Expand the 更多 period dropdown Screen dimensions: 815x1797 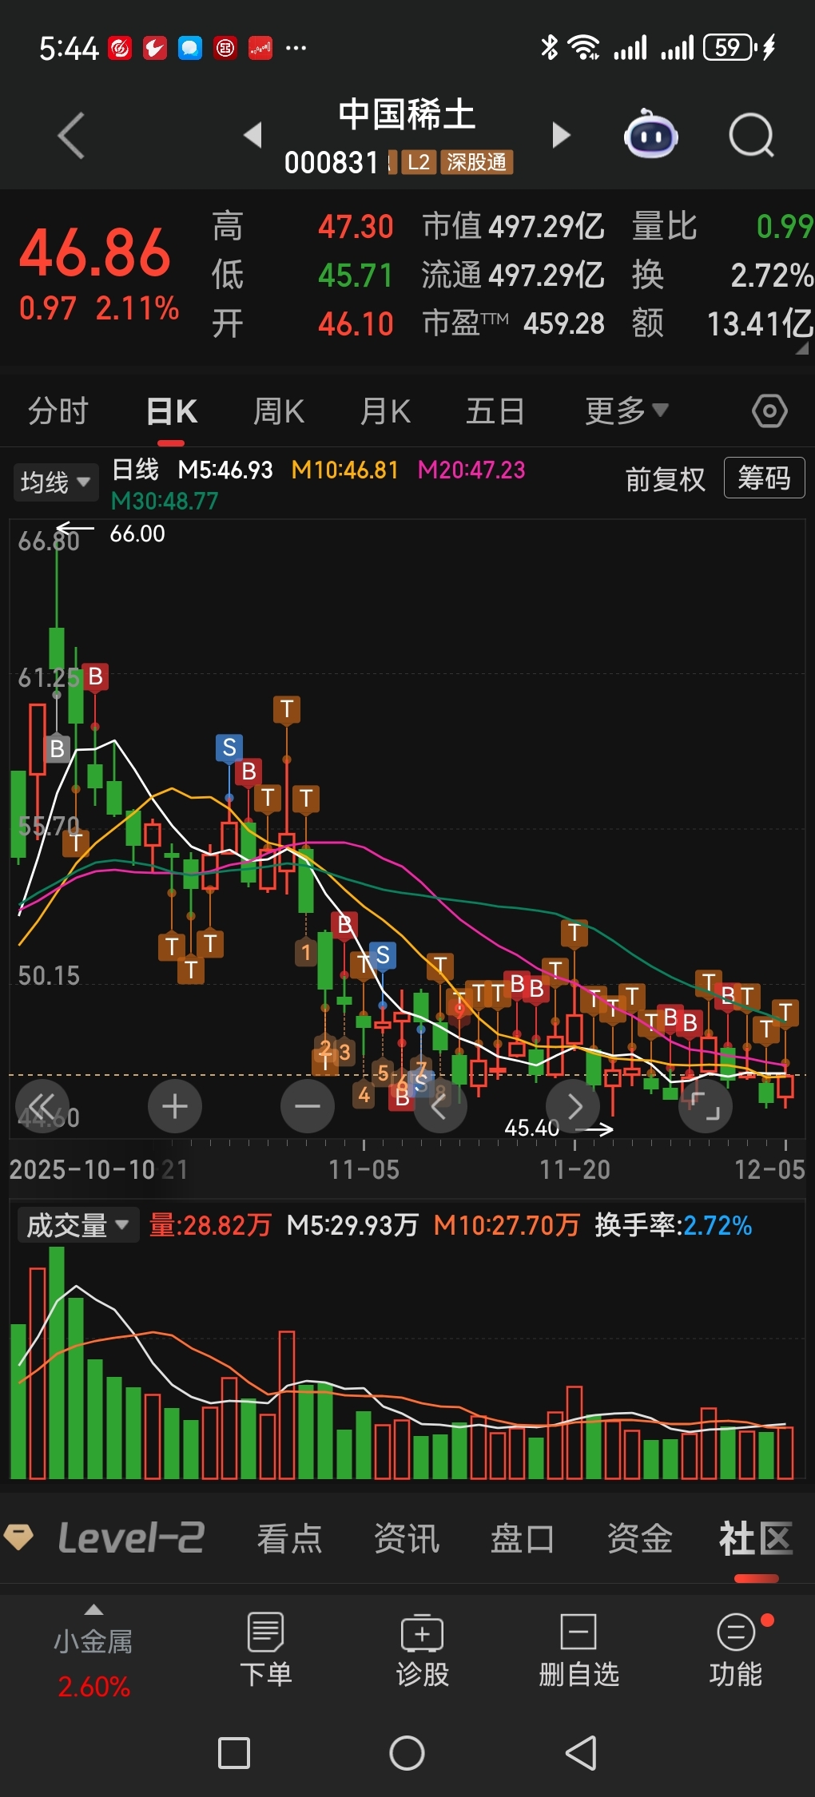point(626,411)
